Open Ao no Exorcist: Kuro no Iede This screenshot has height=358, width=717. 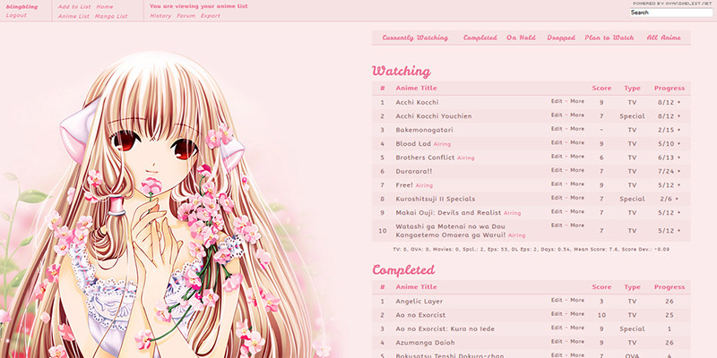coord(445,328)
